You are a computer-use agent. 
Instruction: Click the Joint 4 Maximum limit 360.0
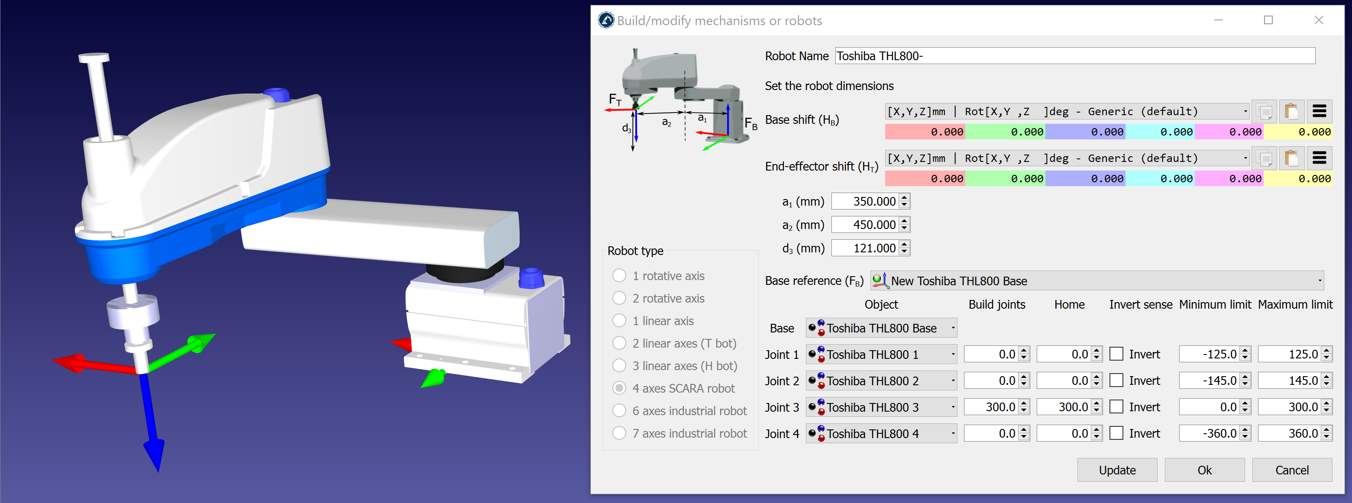pos(1290,434)
